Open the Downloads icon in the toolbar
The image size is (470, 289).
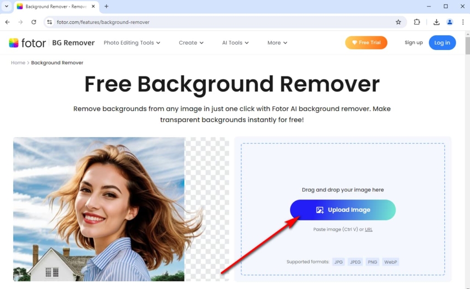(436, 22)
